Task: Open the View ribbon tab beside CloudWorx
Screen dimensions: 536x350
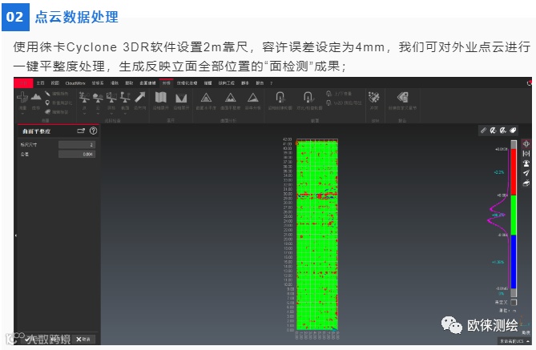Action: tap(54, 83)
